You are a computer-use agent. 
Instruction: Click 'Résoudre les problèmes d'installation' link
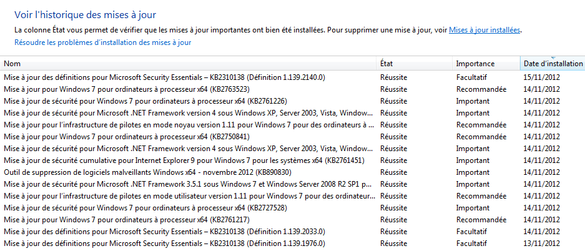[x=102, y=42]
